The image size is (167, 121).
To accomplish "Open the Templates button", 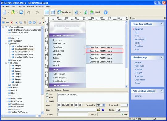I will pyautogui.click(x=64, y=12).
